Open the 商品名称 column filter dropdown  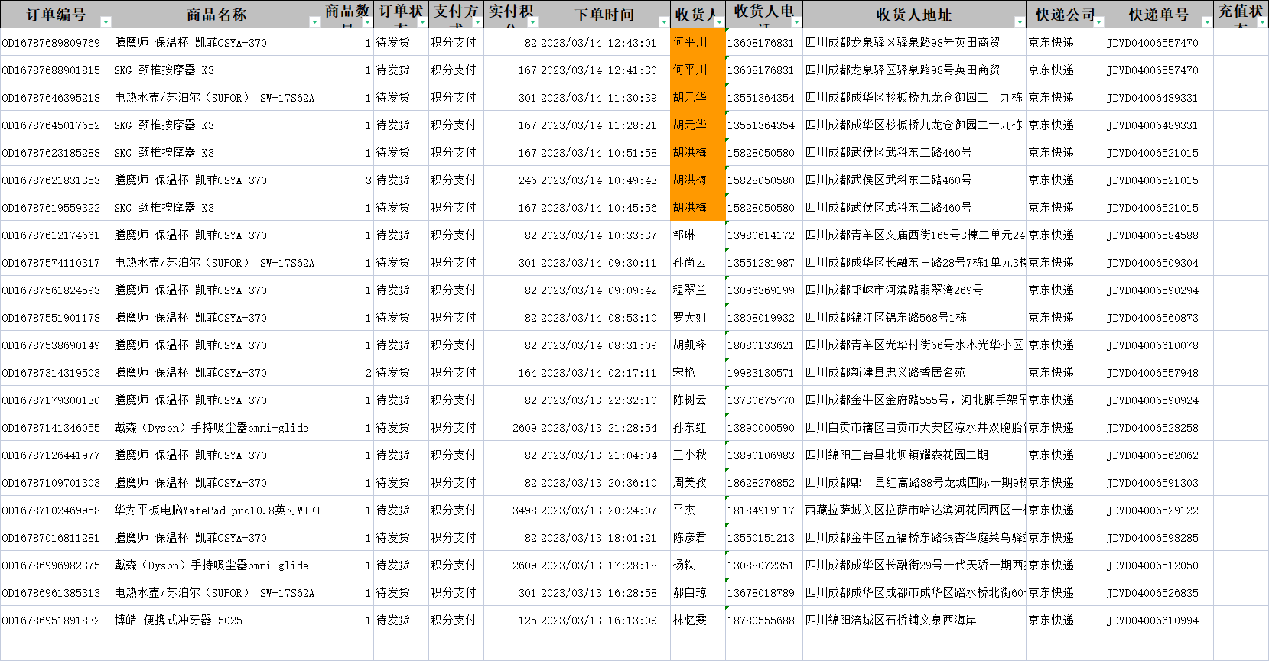coord(314,22)
